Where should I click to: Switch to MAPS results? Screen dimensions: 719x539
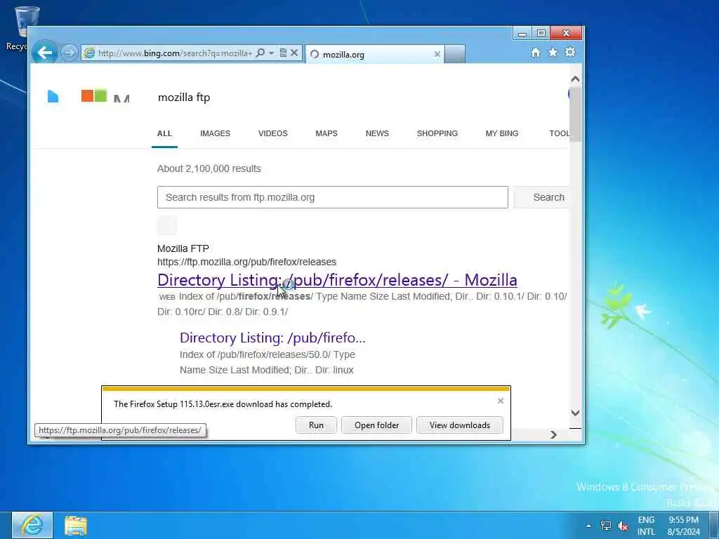(x=326, y=133)
